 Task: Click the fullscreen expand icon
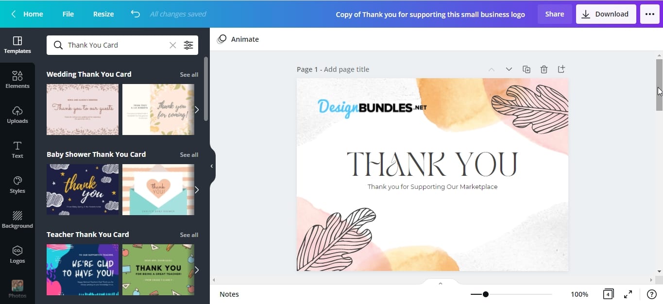628,294
